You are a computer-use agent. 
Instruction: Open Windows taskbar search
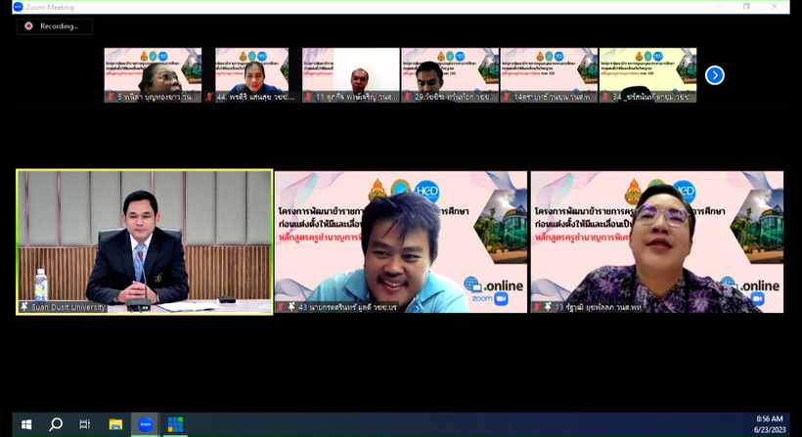[56, 424]
